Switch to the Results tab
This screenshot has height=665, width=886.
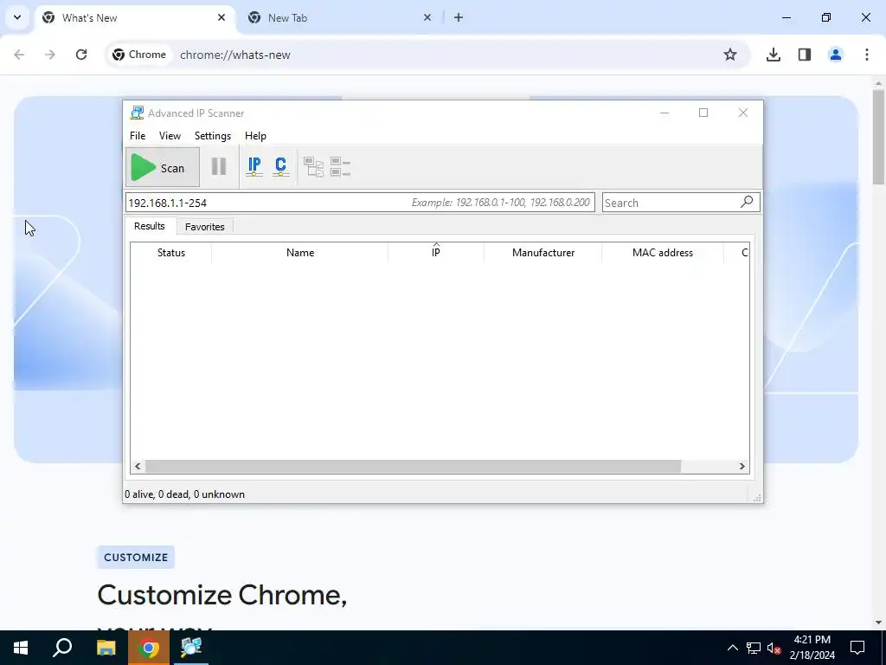coord(149,226)
